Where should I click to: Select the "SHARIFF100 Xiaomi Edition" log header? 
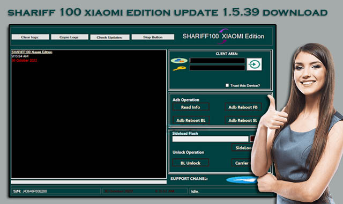point(32,52)
